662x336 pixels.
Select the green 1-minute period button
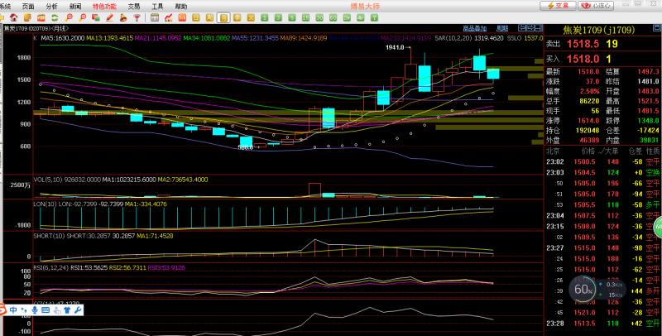265,17
